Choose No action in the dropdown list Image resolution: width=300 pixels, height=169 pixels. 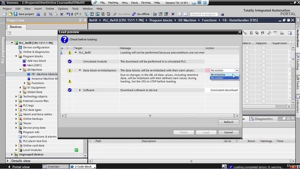[224, 78]
